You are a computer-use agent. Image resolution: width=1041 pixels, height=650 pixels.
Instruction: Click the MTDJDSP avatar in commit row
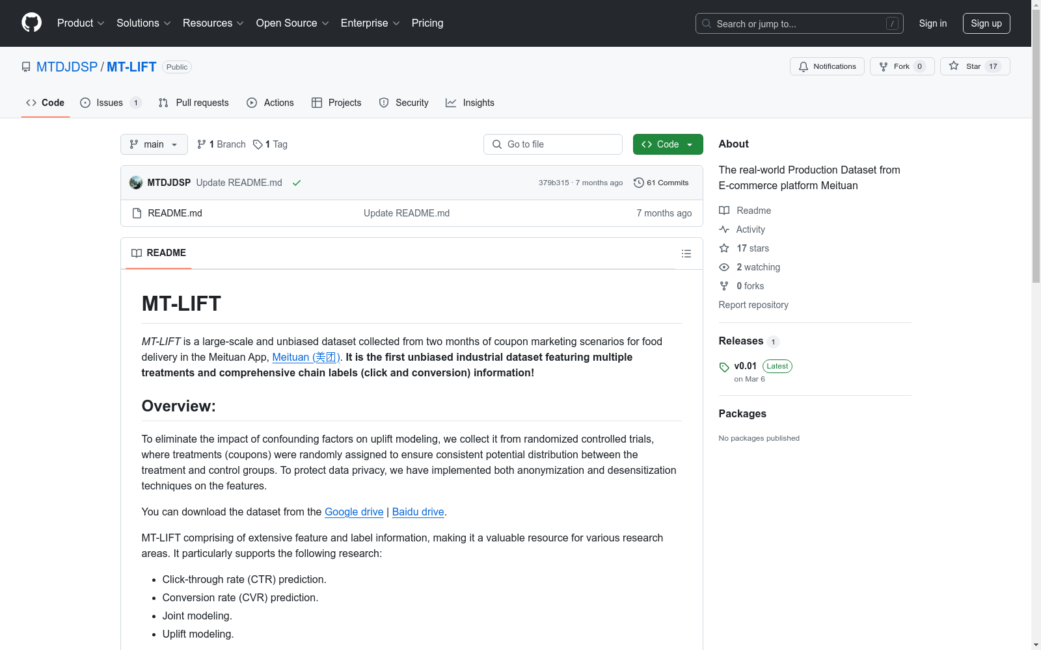(x=136, y=183)
